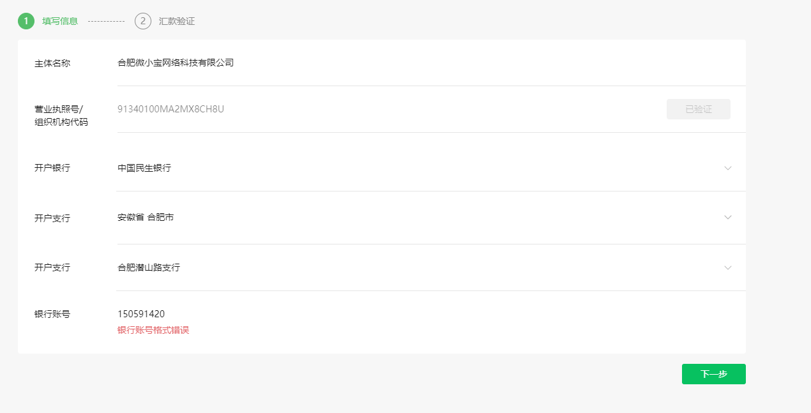Click the 银行账号 field label
Image resolution: width=811 pixels, height=413 pixels.
[52, 314]
